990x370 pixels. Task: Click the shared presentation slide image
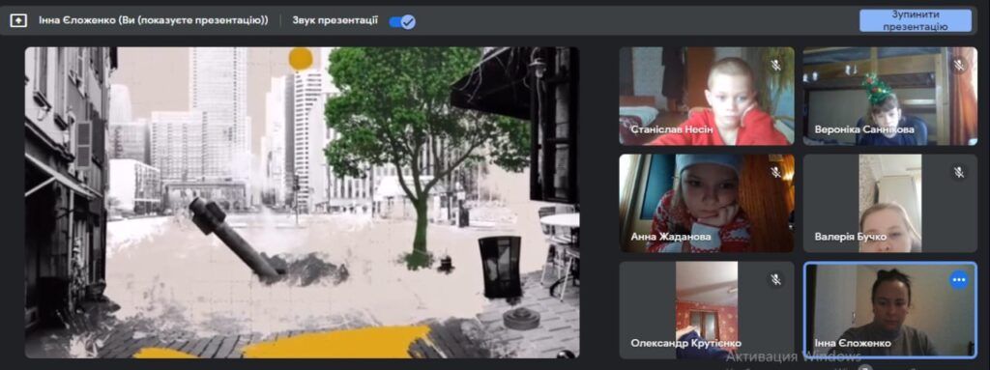302,202
